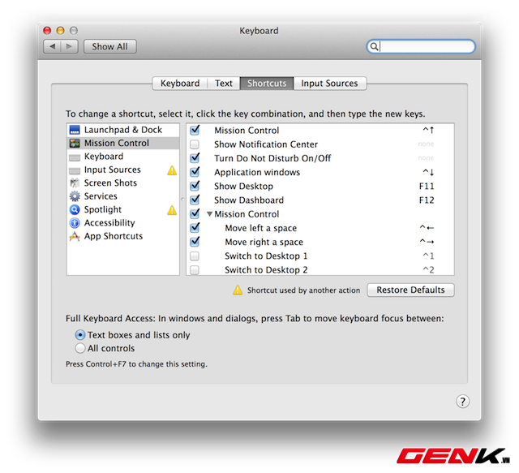
Task: Select Screen Shots category
Action: coord(123,183)
